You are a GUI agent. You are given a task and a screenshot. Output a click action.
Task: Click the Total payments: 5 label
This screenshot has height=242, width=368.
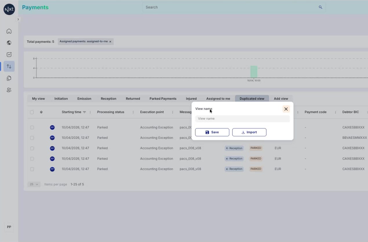[x=41, y=42]
